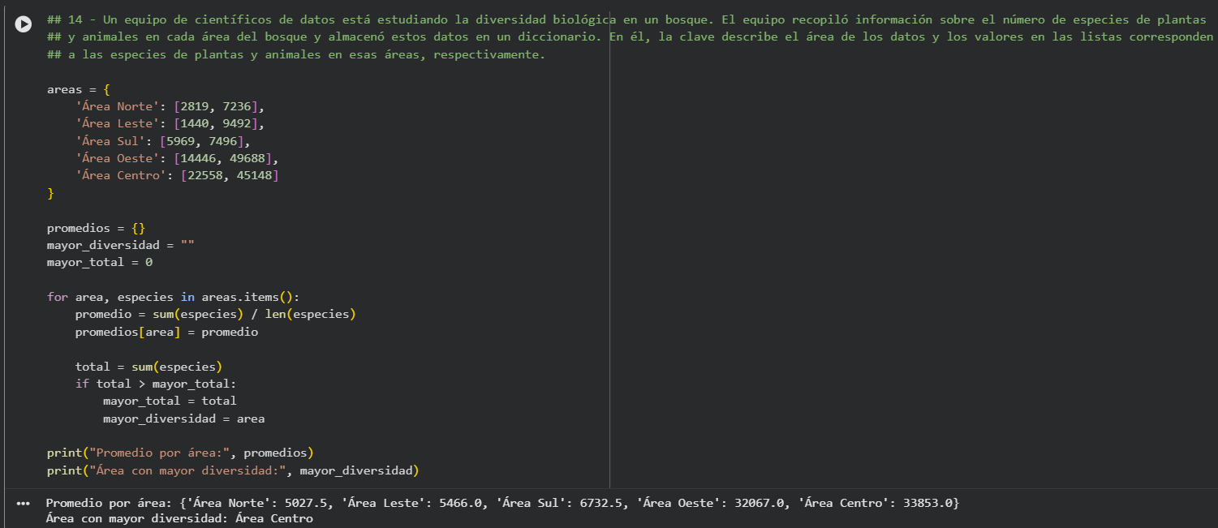Image resolution: width=1218 pixels, height=528 pixels.
Task: Click the 'areas = {' assignment line
Action: 75,89
